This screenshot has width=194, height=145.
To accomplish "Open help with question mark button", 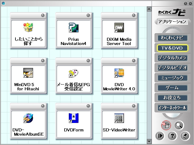I will click(172, 136).
